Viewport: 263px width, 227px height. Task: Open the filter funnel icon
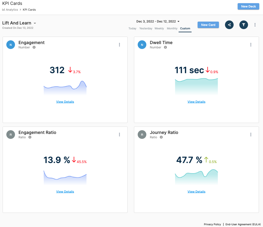pos(243,25)
